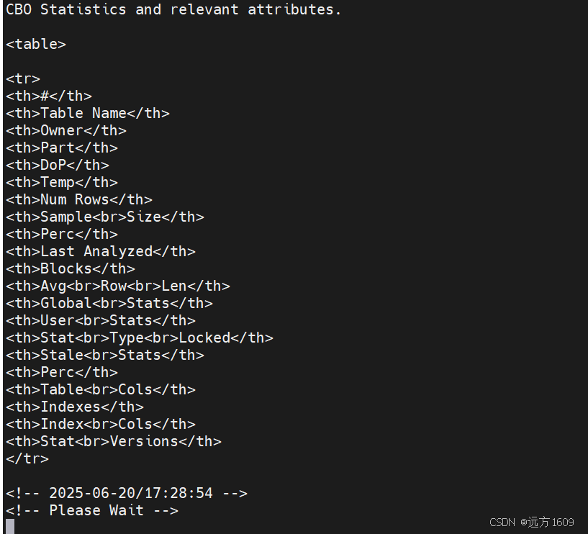Image resolution: width=588 pixels, height=534 pixels.
Task: Click the "DoP" header line
Action: [x=58, y=165]
